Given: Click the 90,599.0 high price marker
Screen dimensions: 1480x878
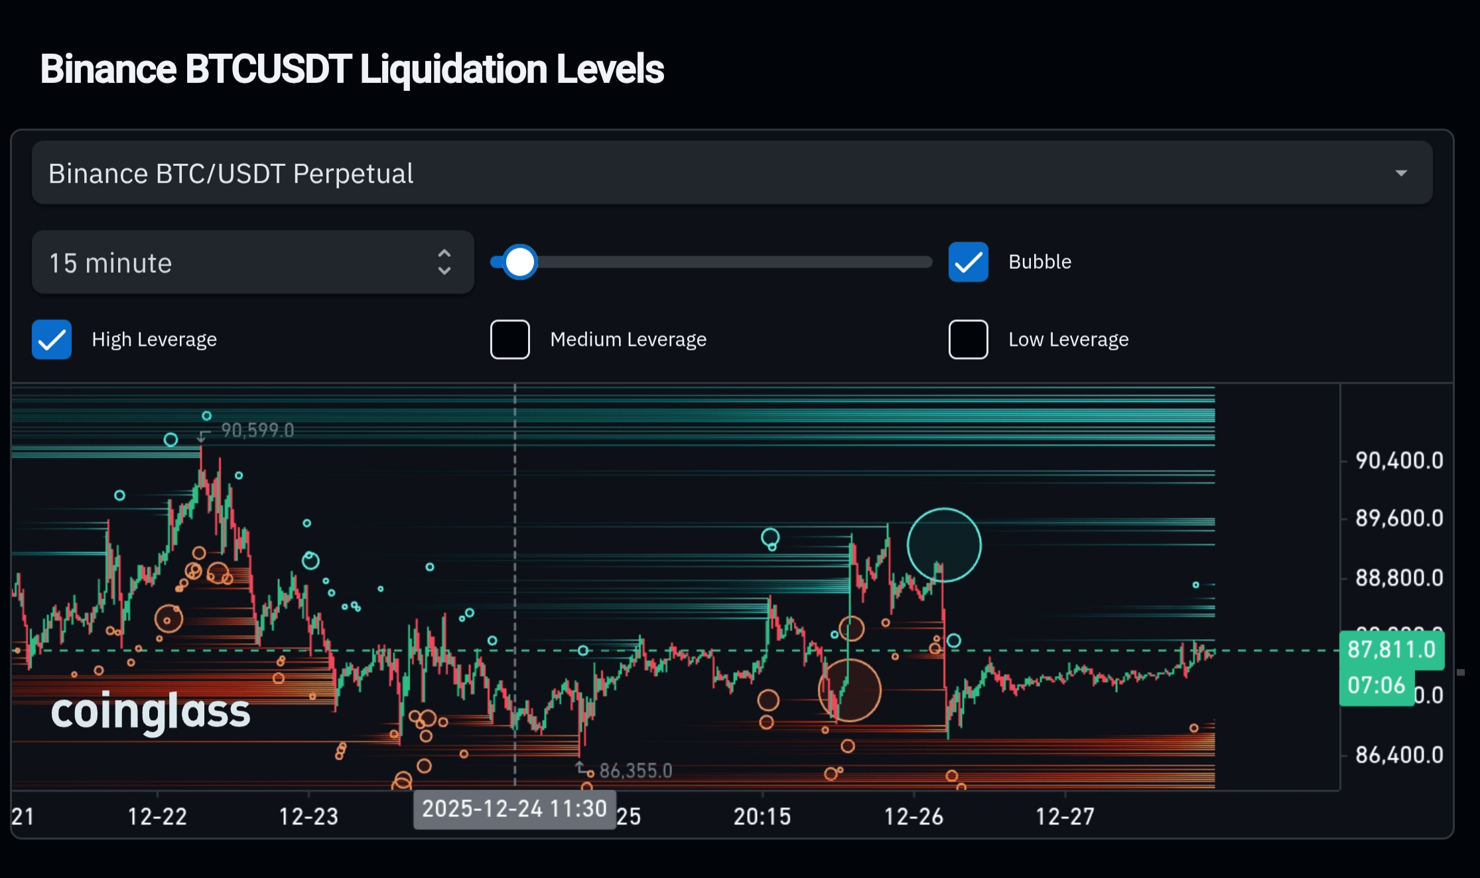Looking at the screenshot, I should [257, 431].
